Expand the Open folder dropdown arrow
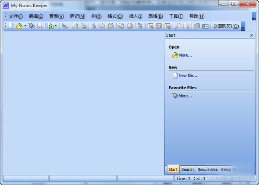Viewport: 259px width, 185px height. pos(25,26)
